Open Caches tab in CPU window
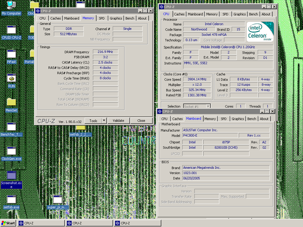Image resolution: width=303 pixels, height=227 pixels. [x=179, y=14]
